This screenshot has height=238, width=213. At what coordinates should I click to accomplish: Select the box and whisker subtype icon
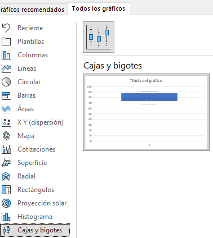pos(99,37)
